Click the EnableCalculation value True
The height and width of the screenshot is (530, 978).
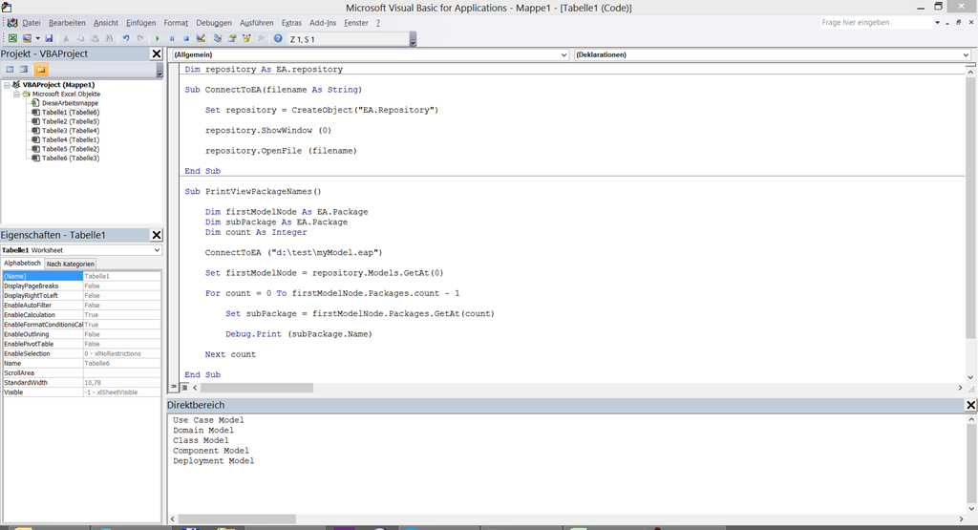click(122, 315)
